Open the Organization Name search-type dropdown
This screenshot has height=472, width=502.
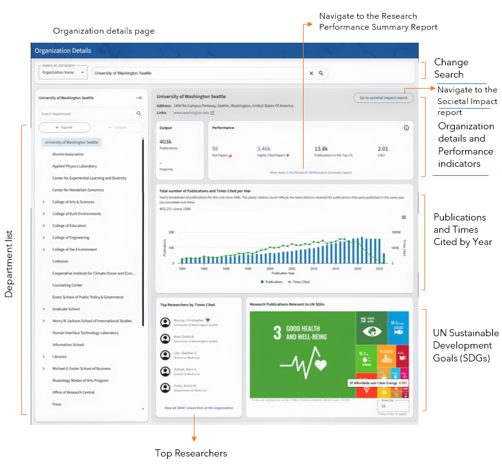coord(63,72)
